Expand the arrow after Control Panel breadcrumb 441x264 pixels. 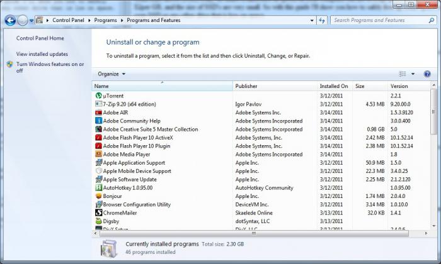pyautogui.click(x=89, y=20)
